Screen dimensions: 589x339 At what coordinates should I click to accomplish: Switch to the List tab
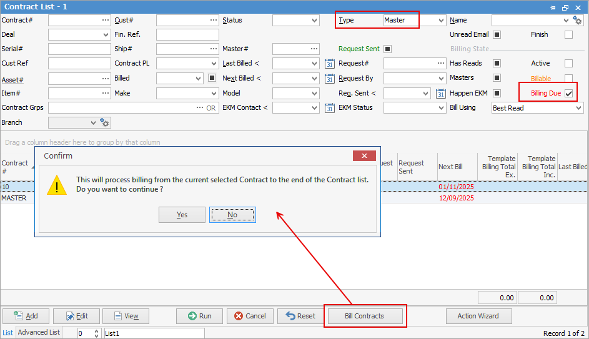click(8, 333)
